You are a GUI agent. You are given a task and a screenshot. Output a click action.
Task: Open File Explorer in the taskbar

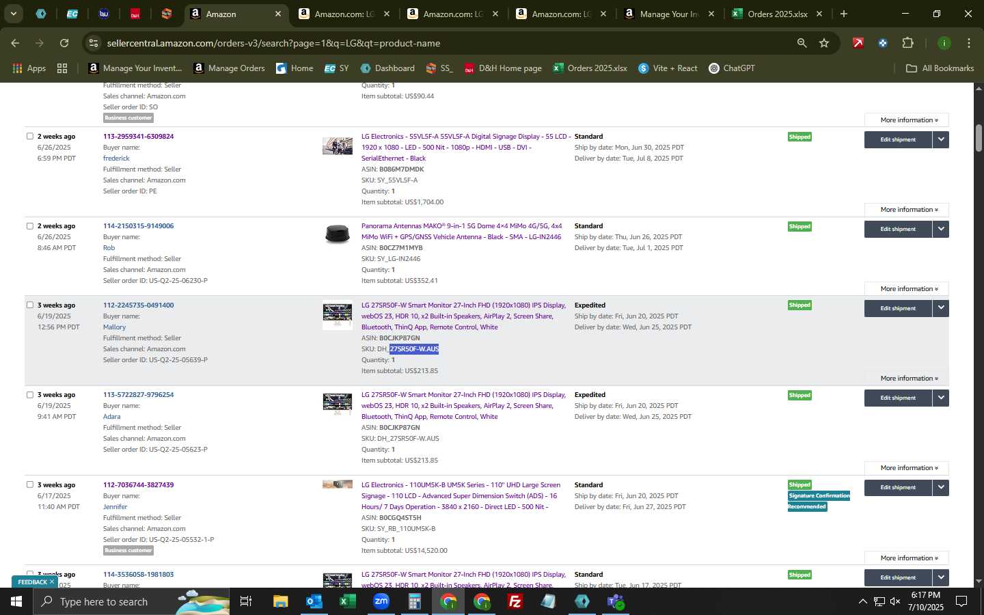click(281, 601)
